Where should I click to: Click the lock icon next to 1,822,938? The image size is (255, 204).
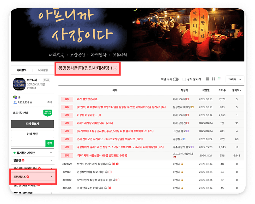point(31,102)
